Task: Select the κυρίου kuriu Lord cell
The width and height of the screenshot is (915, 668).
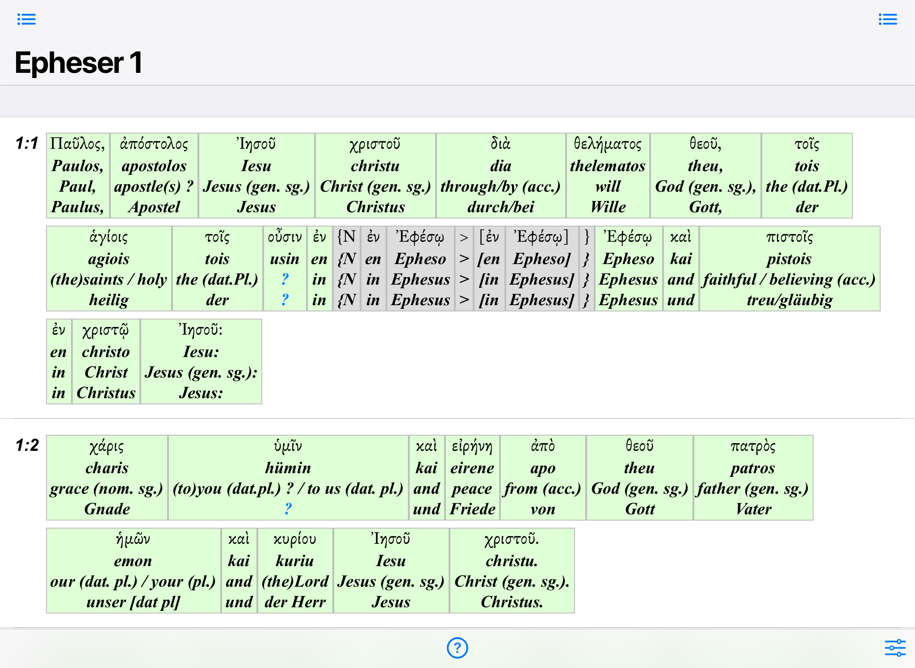Action: [295, 571]
